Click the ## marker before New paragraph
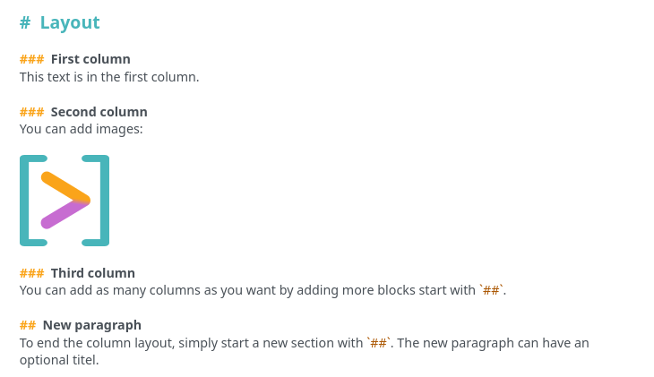Screen dimensions: 654x377 (28, 325)
